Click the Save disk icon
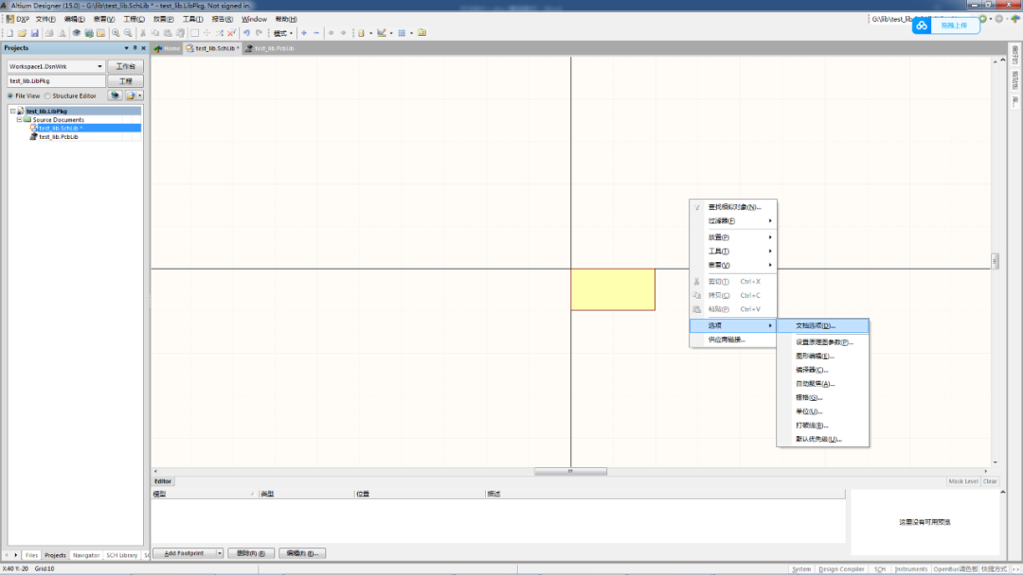This screenshot has width=1023, height=575. (35, 33)
